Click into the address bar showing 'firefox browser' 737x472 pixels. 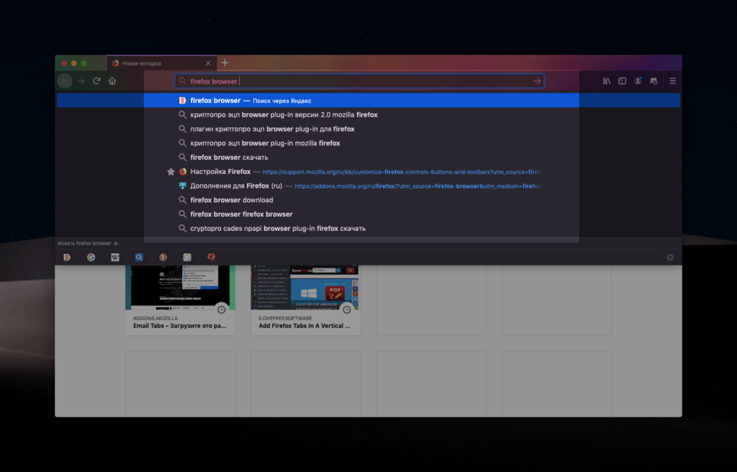pyautogui.click(x=360, y=81)
